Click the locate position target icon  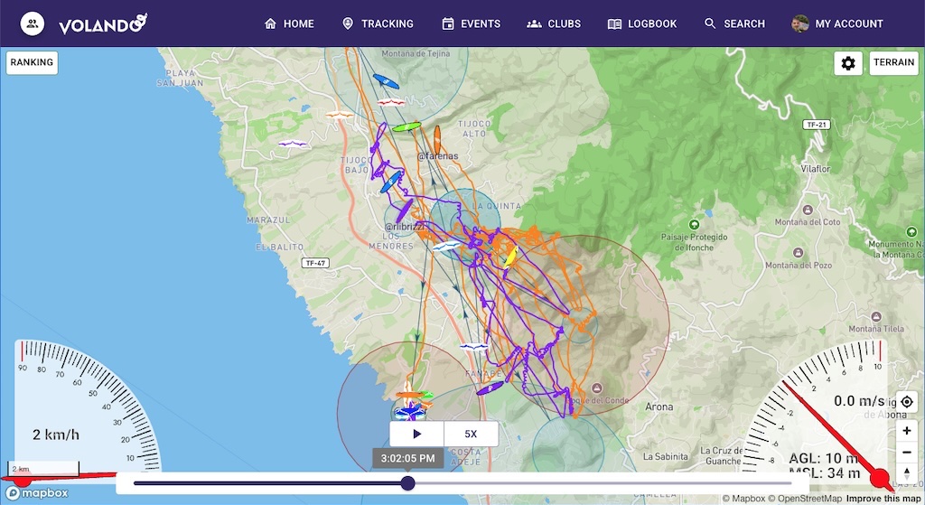click(x=907, y=402)
